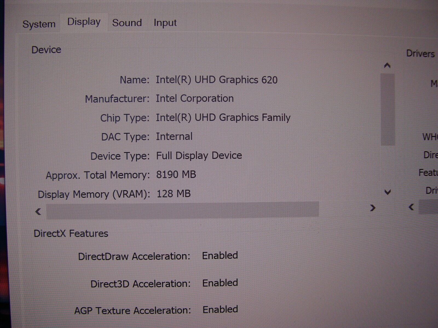The height and width of the screenshot is (328, 438).
Task: Click the 'DAC Type:' label
Action: pos(125,137)
